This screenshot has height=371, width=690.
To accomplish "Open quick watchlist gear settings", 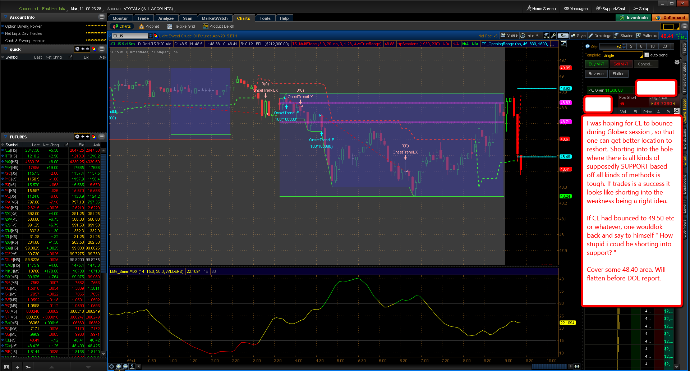I will [x=77, y=49].
